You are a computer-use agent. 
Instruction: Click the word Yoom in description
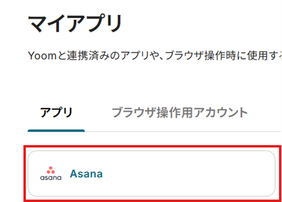(x=39, y=56)
